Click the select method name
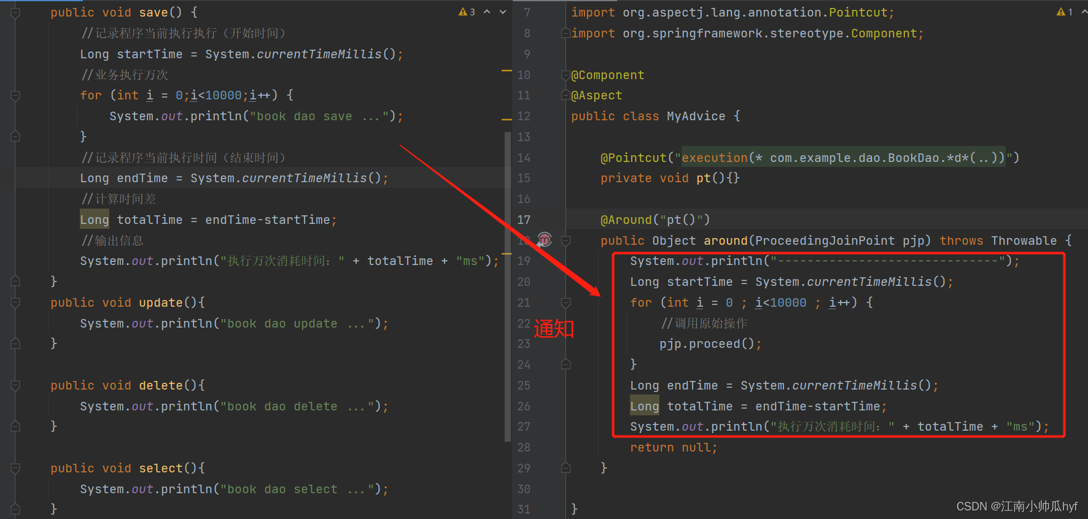 point(160,468)
